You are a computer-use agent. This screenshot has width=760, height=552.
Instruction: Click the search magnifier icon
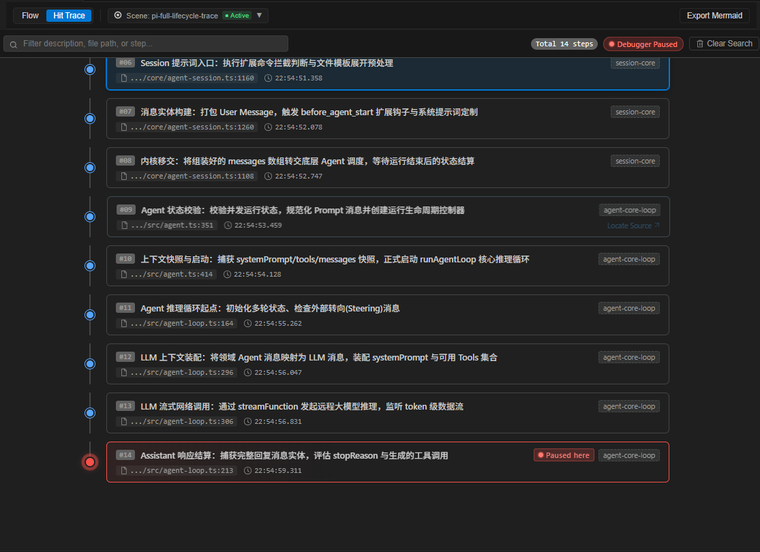[x=14, y=44]
